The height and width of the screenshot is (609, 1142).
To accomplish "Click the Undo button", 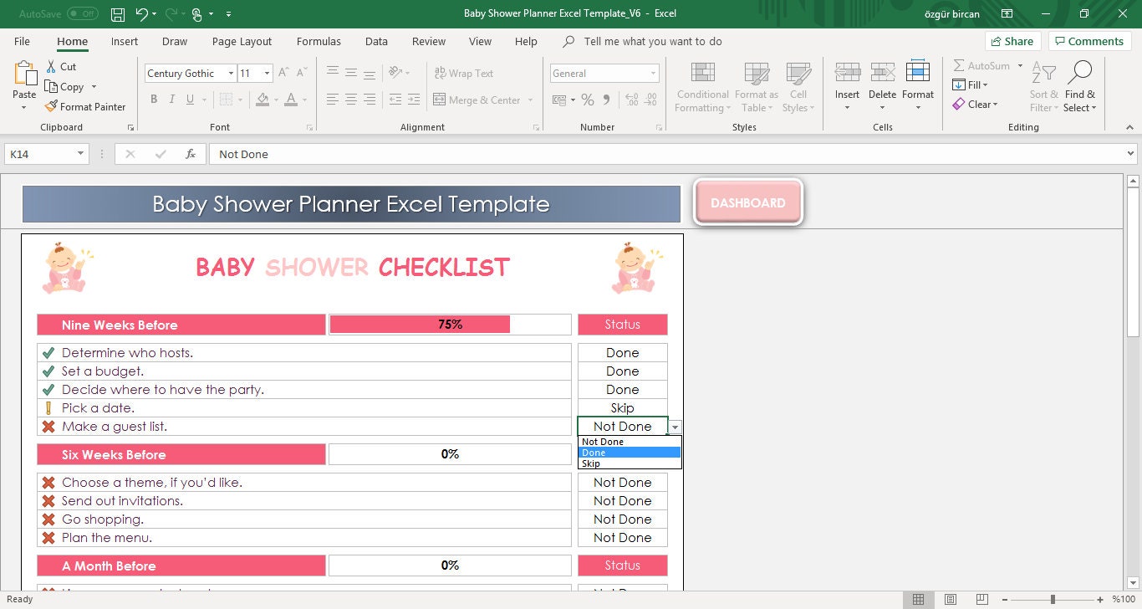I will click(139, 13).
